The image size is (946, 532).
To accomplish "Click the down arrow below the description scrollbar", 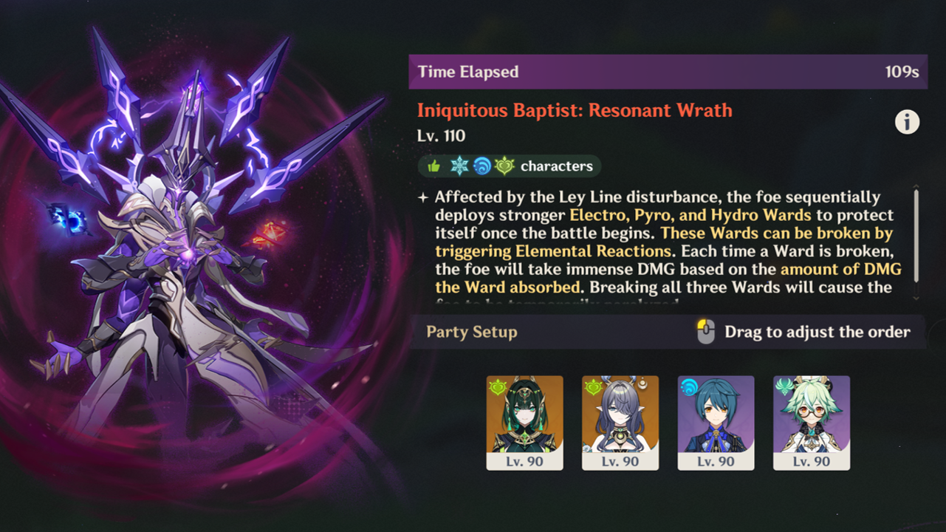I will coord(916,298).
